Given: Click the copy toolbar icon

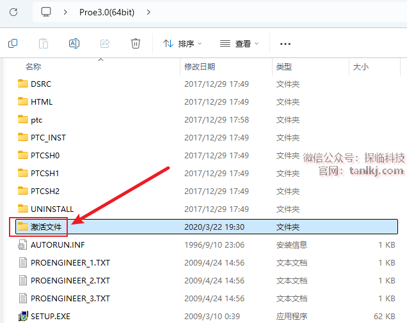Looking at the screenshot, I should click(x=13, y=43).
